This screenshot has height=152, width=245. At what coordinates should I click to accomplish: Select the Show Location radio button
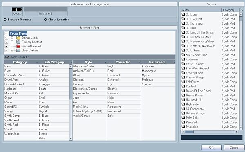point(45,20)
